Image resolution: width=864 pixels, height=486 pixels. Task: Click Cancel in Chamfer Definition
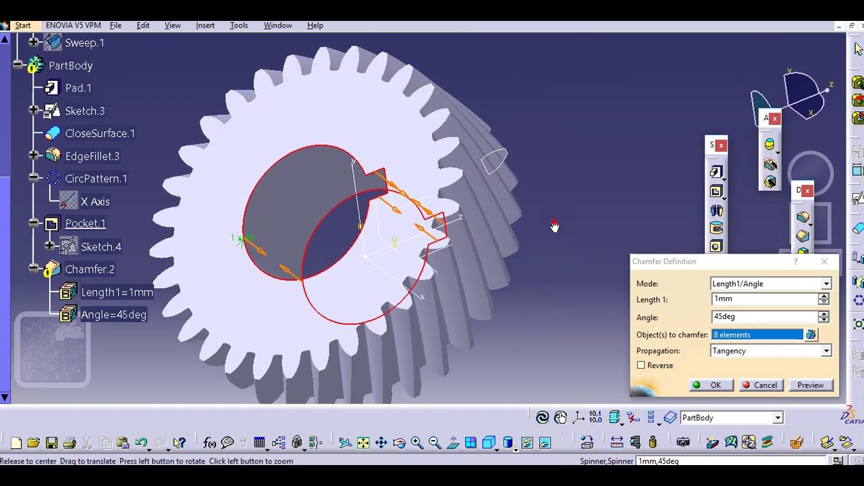click(x=761, y=385)
